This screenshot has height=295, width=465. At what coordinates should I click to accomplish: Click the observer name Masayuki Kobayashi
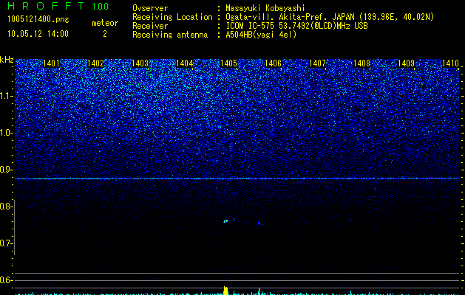click(265, 8)
